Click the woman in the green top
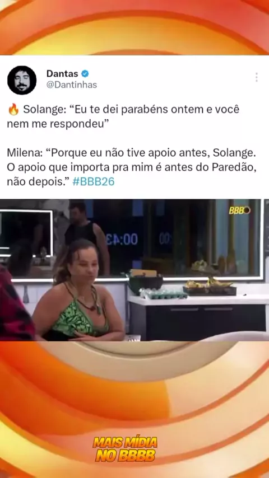 [78, 290]
